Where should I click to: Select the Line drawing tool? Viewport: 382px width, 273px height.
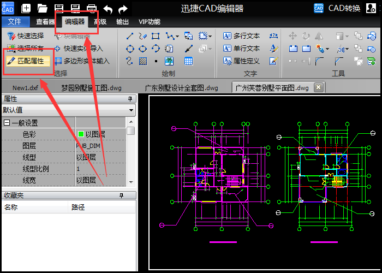click(130, 37)
